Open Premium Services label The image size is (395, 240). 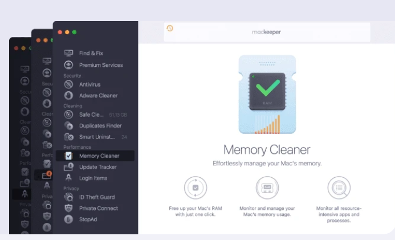pyautogui.click(x=101, y=65)
